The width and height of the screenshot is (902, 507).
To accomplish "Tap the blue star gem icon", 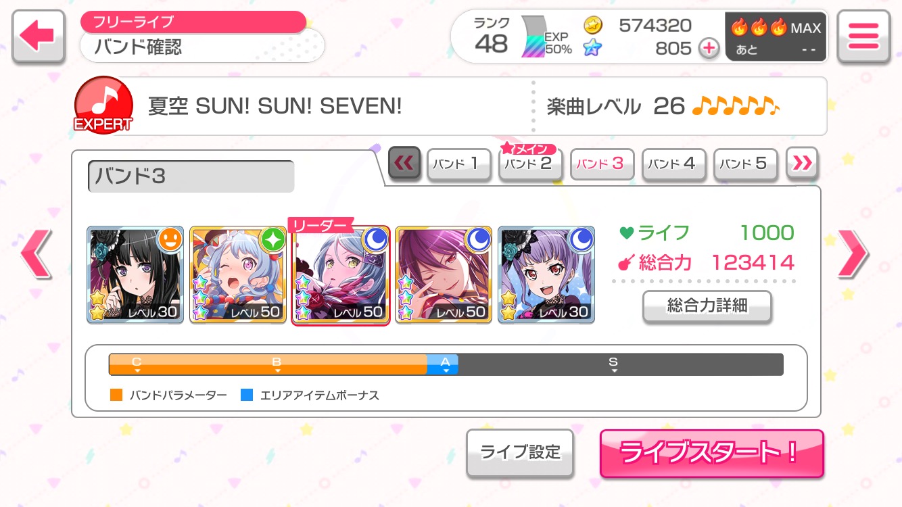I will 593,48.
